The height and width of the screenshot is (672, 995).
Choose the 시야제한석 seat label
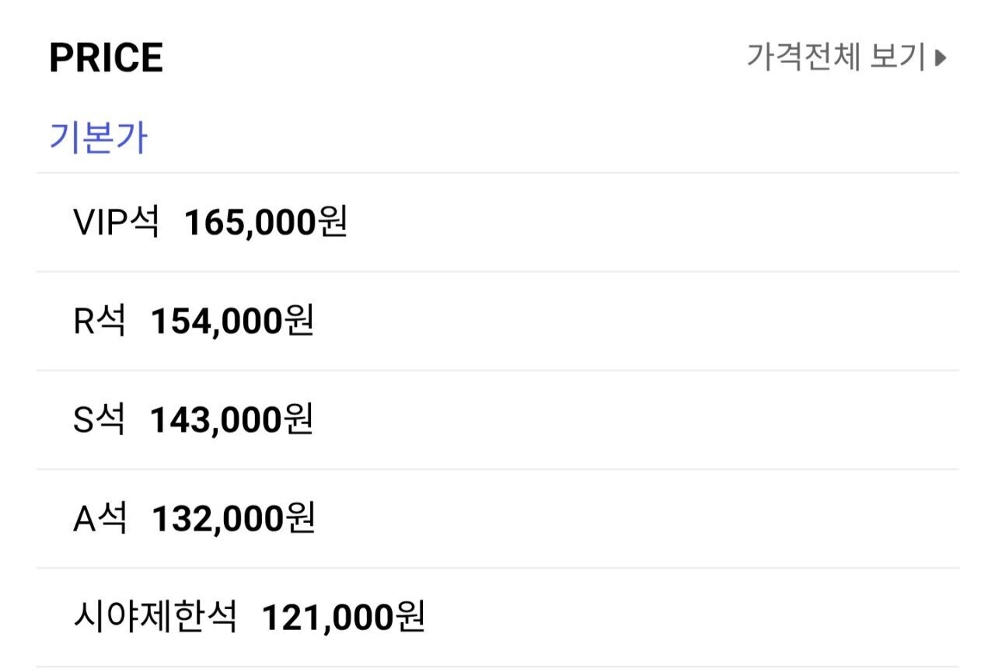click(154, 618)
